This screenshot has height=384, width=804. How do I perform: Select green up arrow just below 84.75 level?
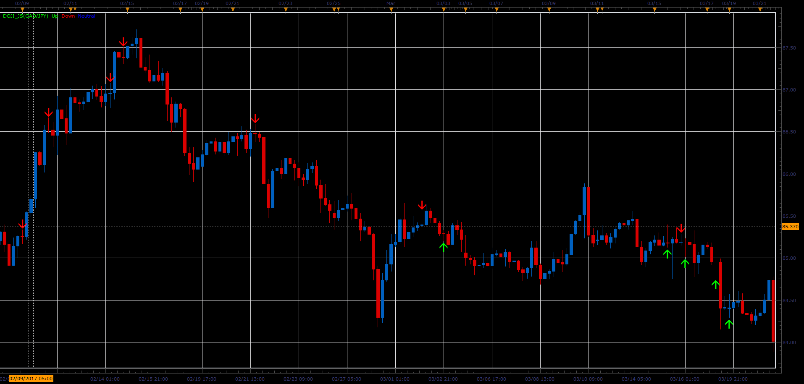[716, 284]
